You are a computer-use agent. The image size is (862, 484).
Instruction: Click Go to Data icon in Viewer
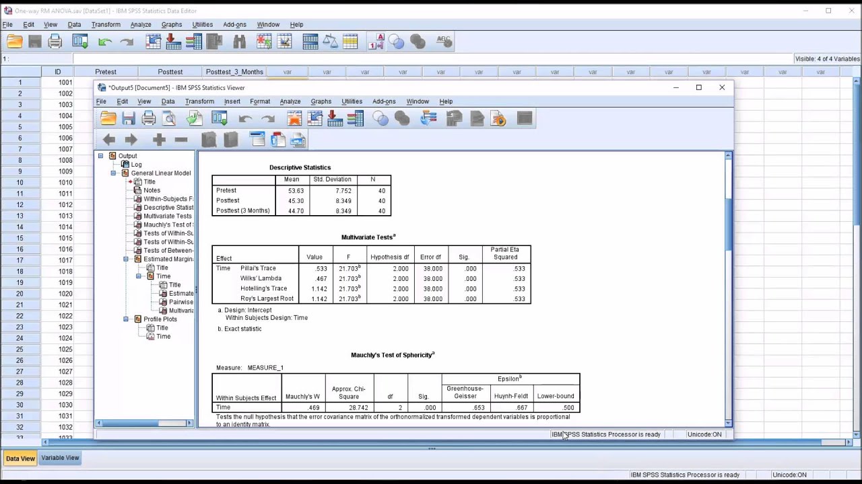click(x=294, y=119)
